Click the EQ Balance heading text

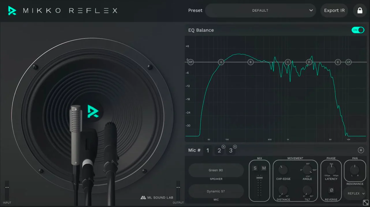coord(201,30)
